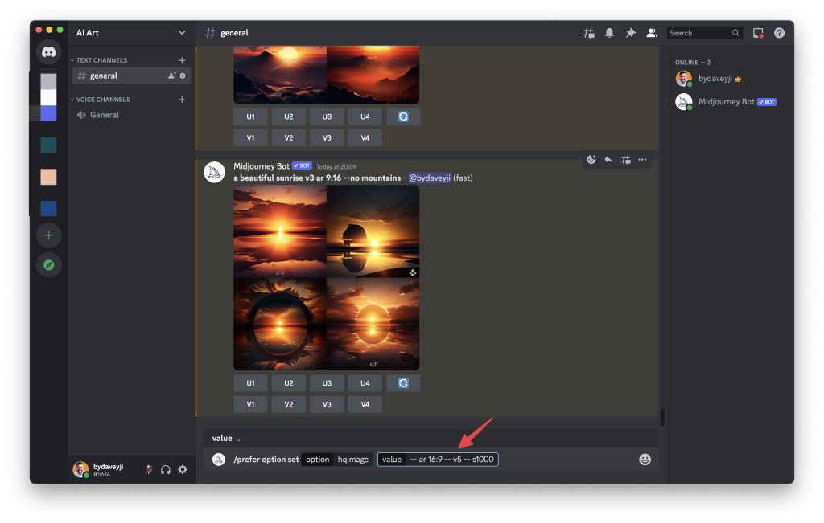Reply to Midjourney Bot message
The image size is (824, 523).
[608, 159]
